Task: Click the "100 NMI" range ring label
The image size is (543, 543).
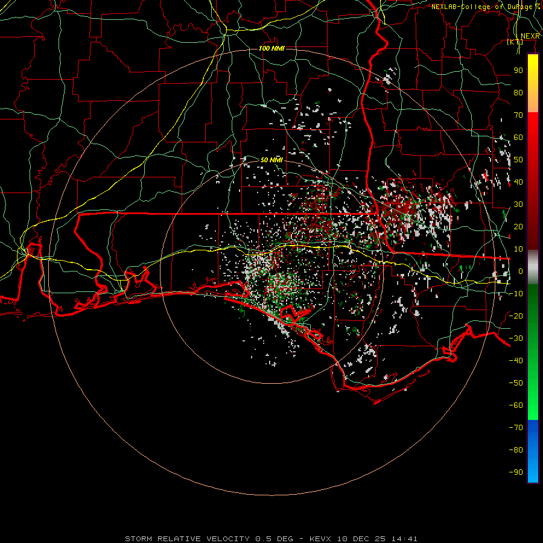Action: 272,48
